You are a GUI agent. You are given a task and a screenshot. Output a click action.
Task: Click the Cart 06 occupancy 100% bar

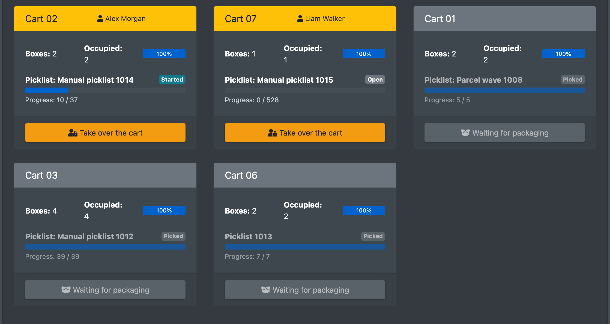[x=364, y=210]
